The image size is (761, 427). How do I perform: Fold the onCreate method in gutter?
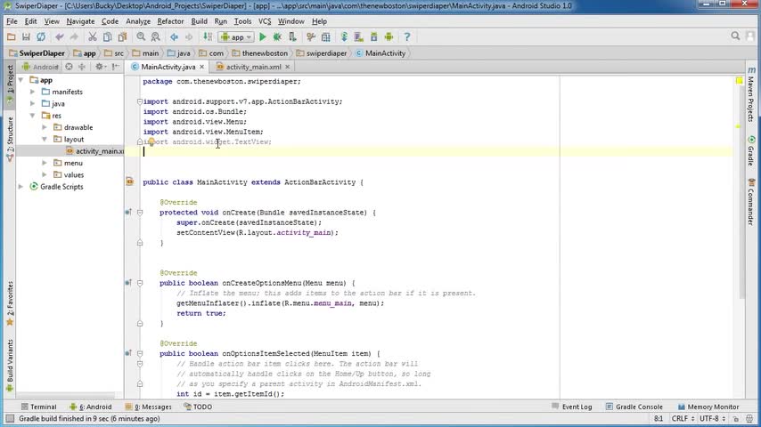(140, 213)
